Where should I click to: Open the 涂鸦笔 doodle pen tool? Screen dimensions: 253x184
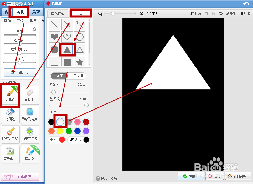(x=10, y=95)
